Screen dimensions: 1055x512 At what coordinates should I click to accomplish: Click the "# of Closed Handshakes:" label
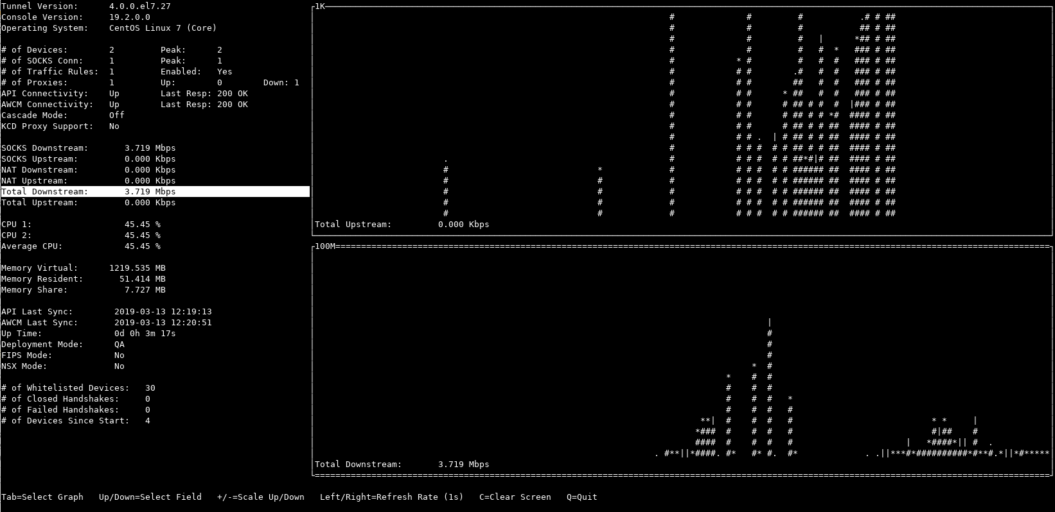pyautogui.click(x=60, y=399)
